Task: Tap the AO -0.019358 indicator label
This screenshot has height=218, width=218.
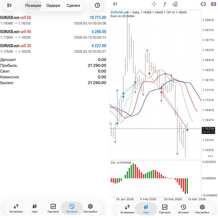Action: pyautogui.click(x=121, y=163)
